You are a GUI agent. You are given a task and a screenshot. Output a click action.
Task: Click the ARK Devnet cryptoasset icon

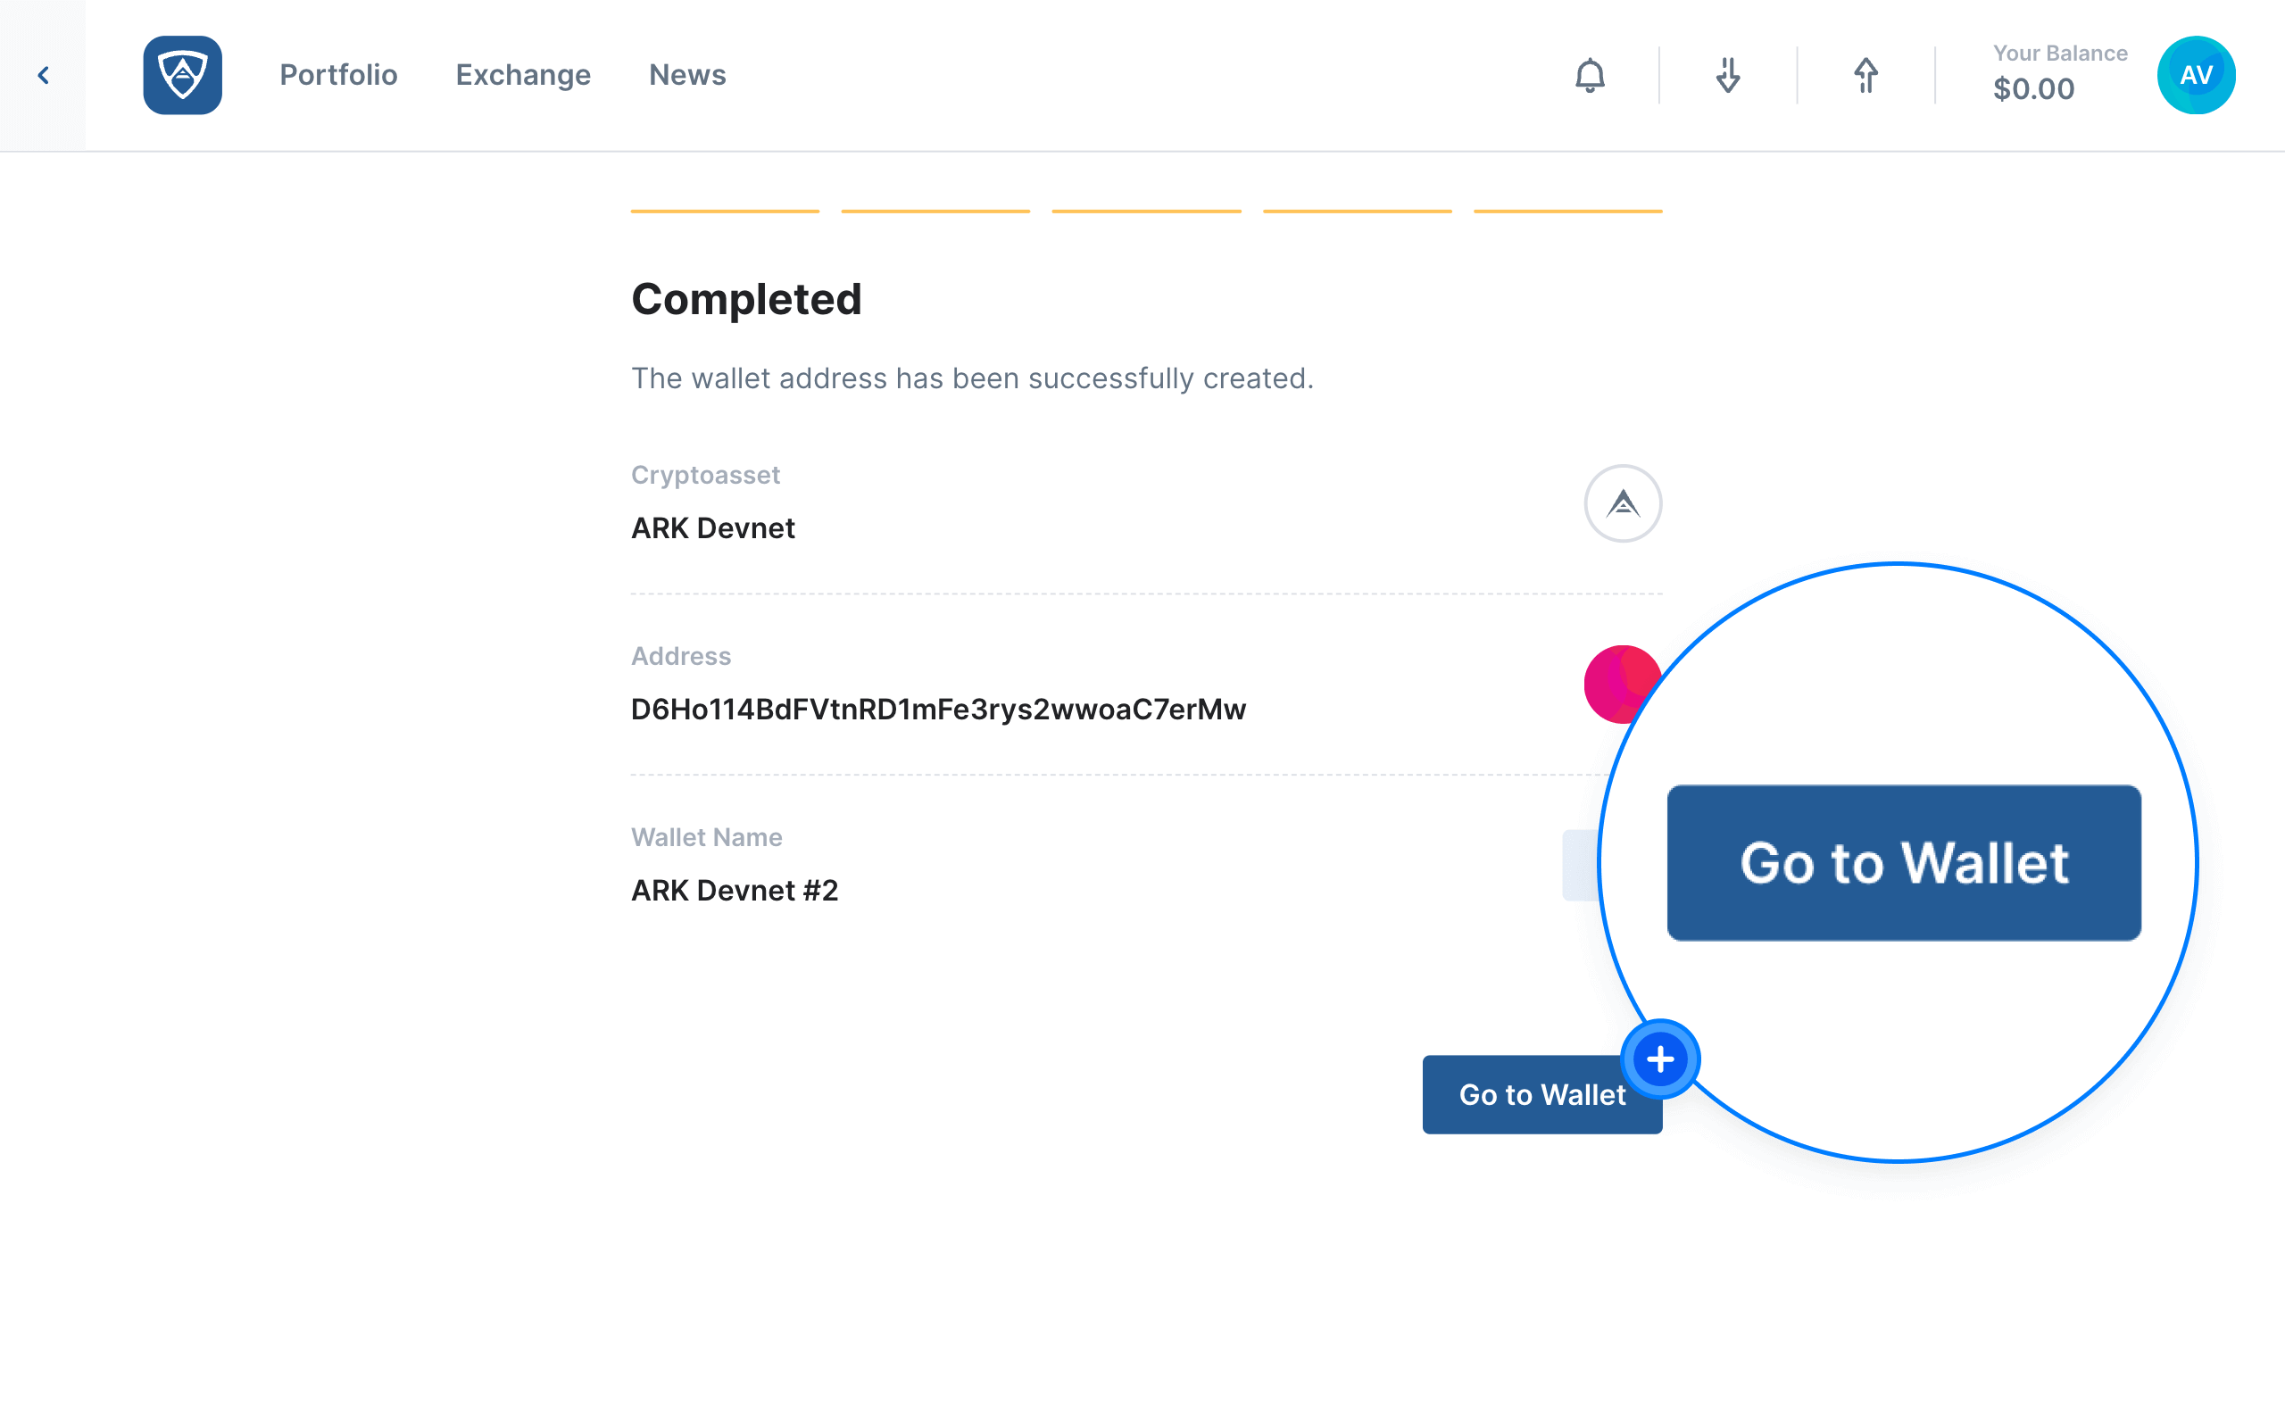1622,503
